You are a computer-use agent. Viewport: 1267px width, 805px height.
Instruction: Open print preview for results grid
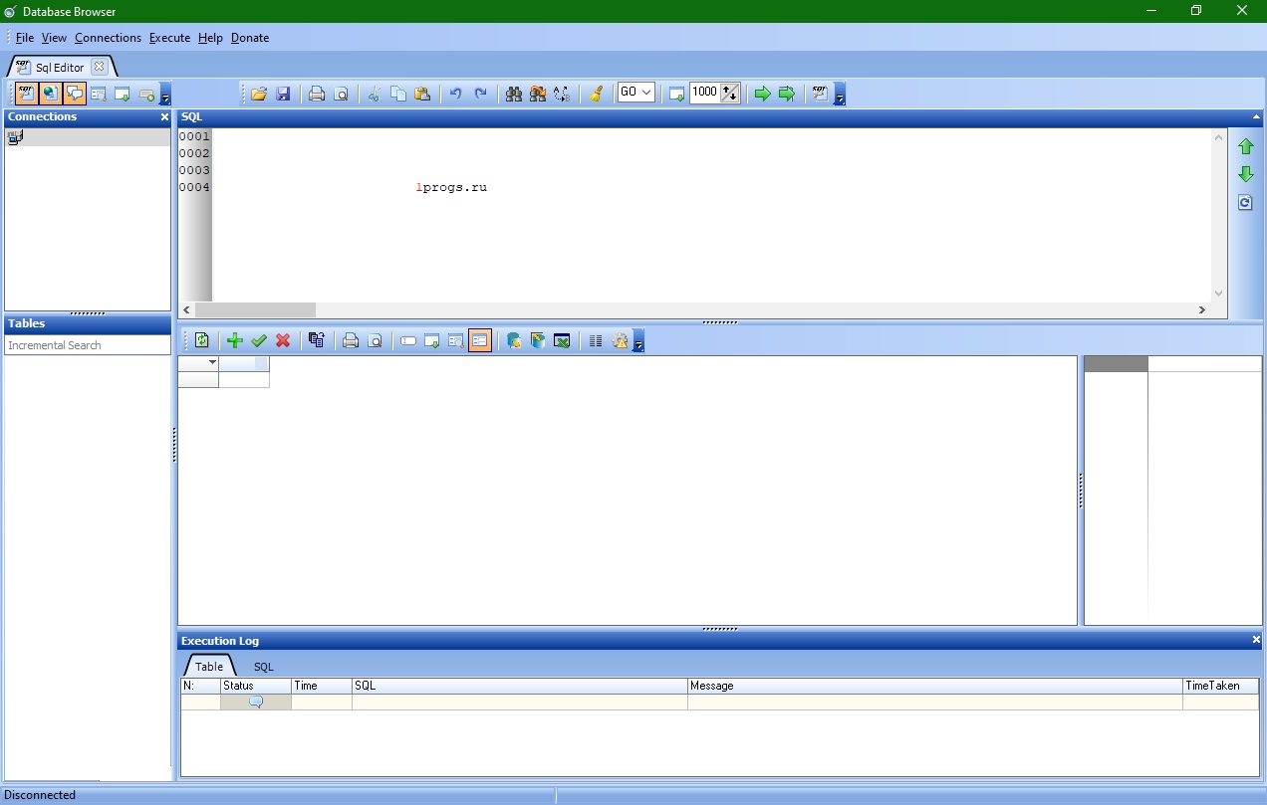pos(375,340)
